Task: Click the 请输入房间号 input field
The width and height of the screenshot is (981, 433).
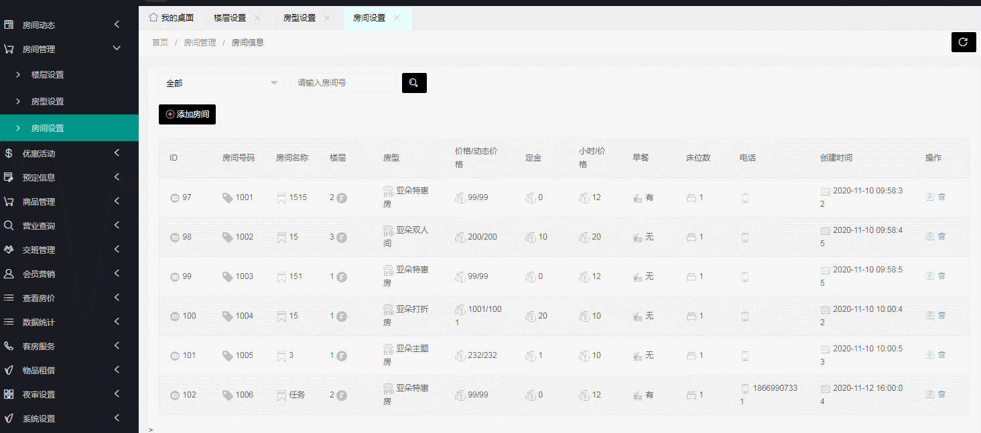Action: tap(343, 83)
